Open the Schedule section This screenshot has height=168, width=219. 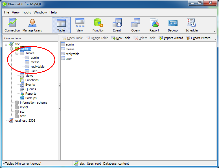192,25
